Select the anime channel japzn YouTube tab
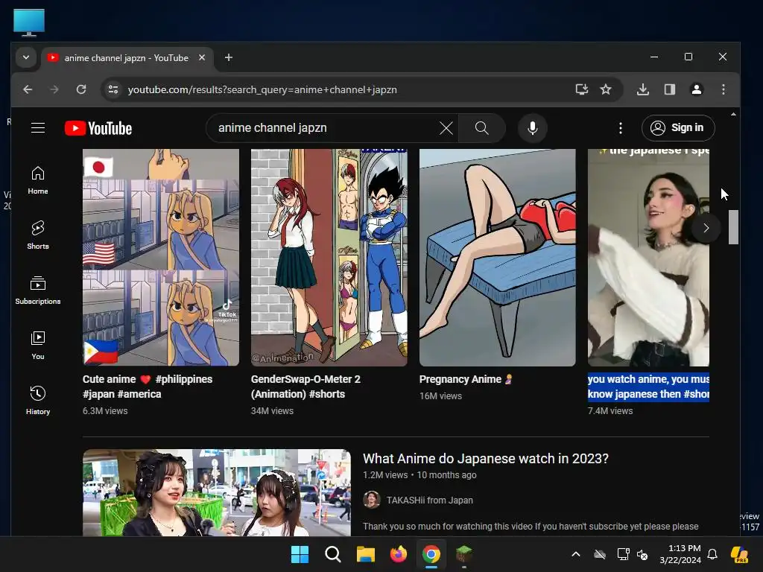This screenshot has width=763, height=572. pyautogui.click(x=126, y=58)
